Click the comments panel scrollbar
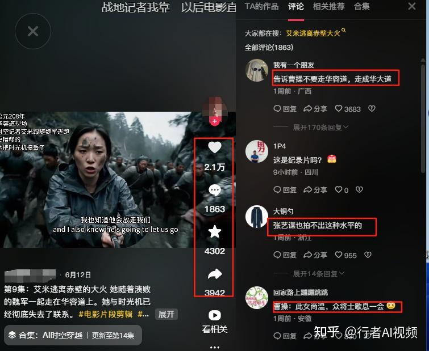 point(423,117)
